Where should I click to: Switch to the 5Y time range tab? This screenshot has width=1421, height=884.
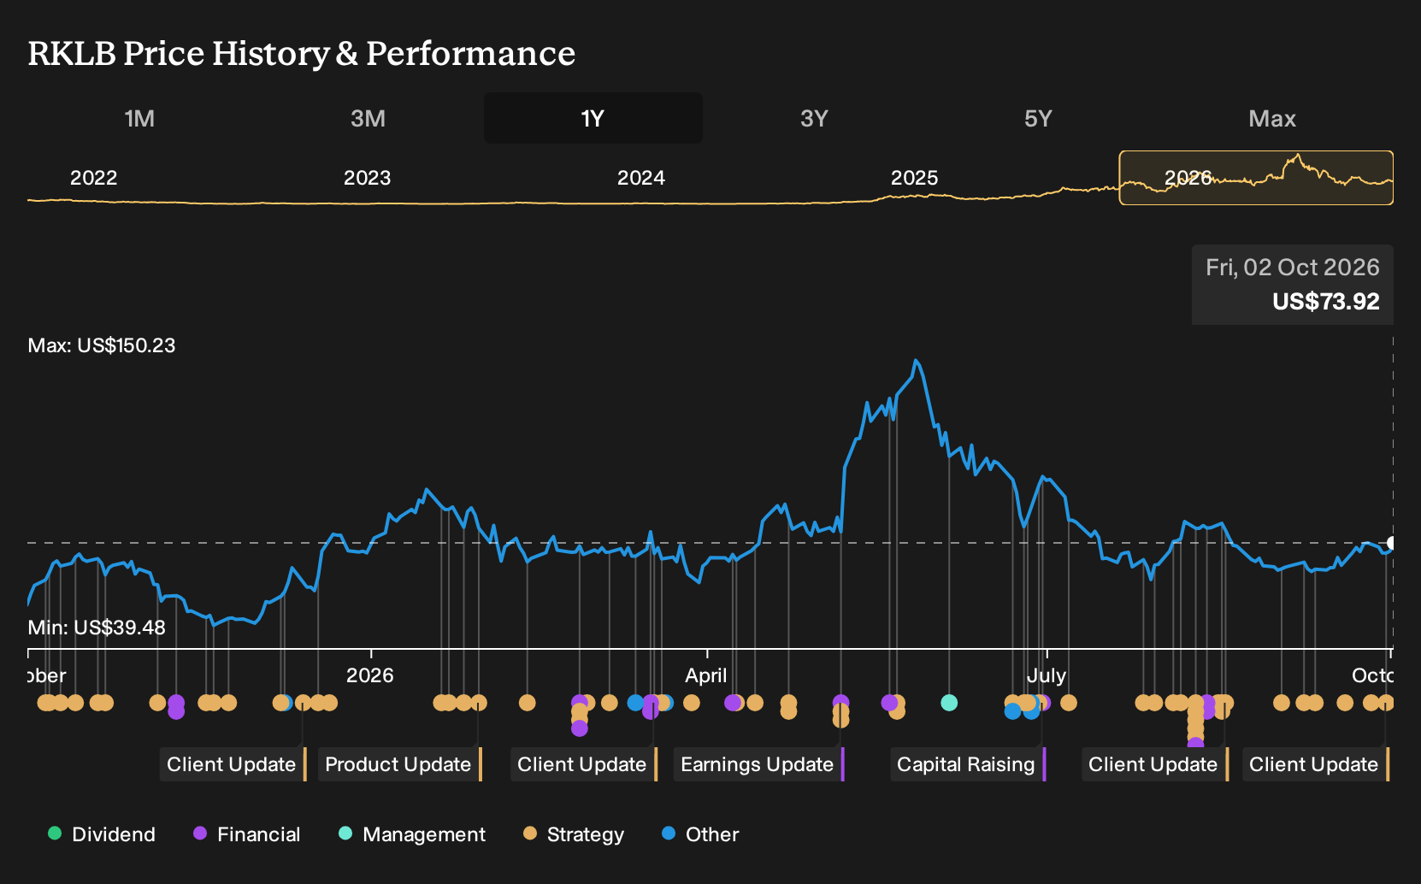[1038, 118]
